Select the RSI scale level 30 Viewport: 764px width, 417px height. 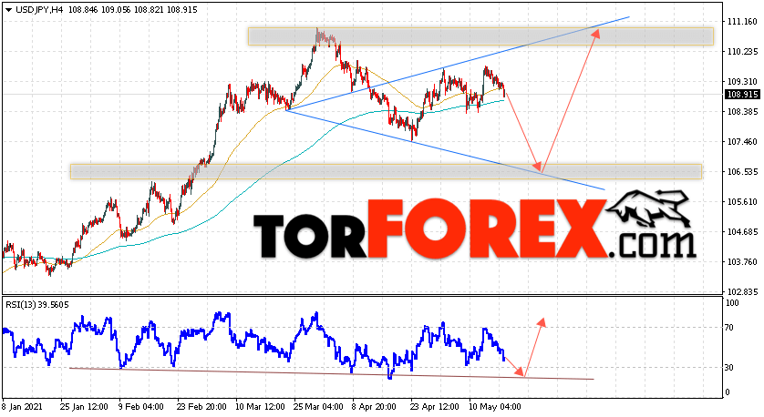click(729, 368)
